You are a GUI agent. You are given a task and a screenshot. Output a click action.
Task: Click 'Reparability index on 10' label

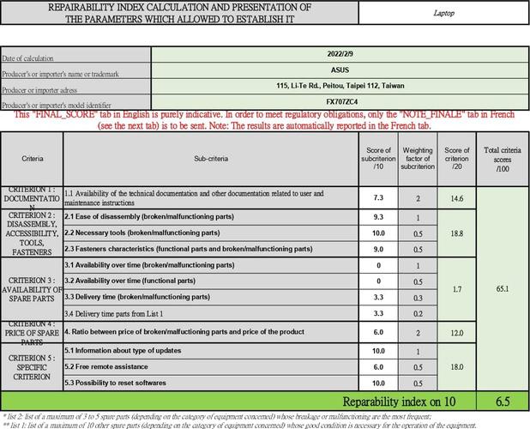(x=399, y=402)
